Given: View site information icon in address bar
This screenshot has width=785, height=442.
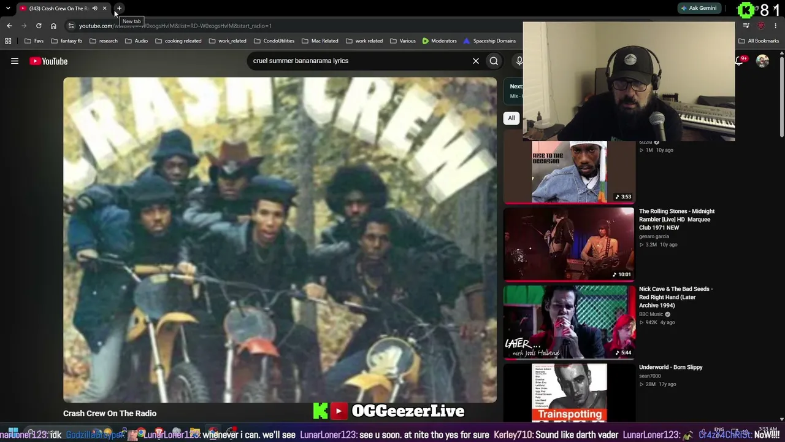Looking at the screenshot, I should click(x=71, y=26).
